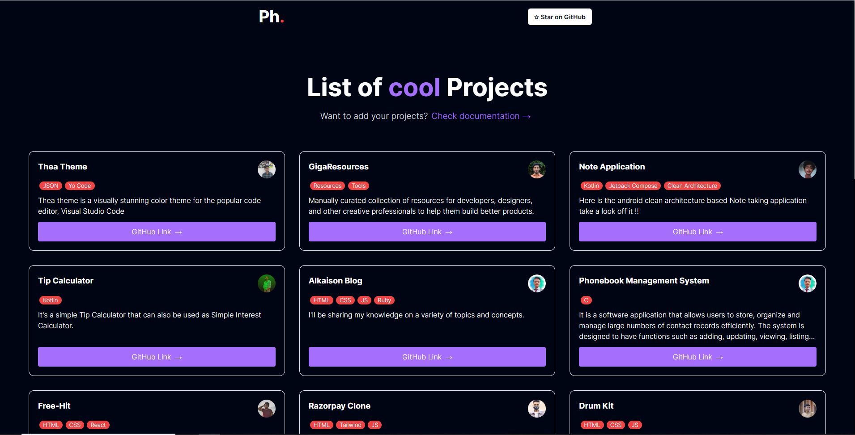This screenshot has width=855, height=435.
Task: Select the Ruby tag on Alkaison Blog
Action: click(x=384, y=300)
